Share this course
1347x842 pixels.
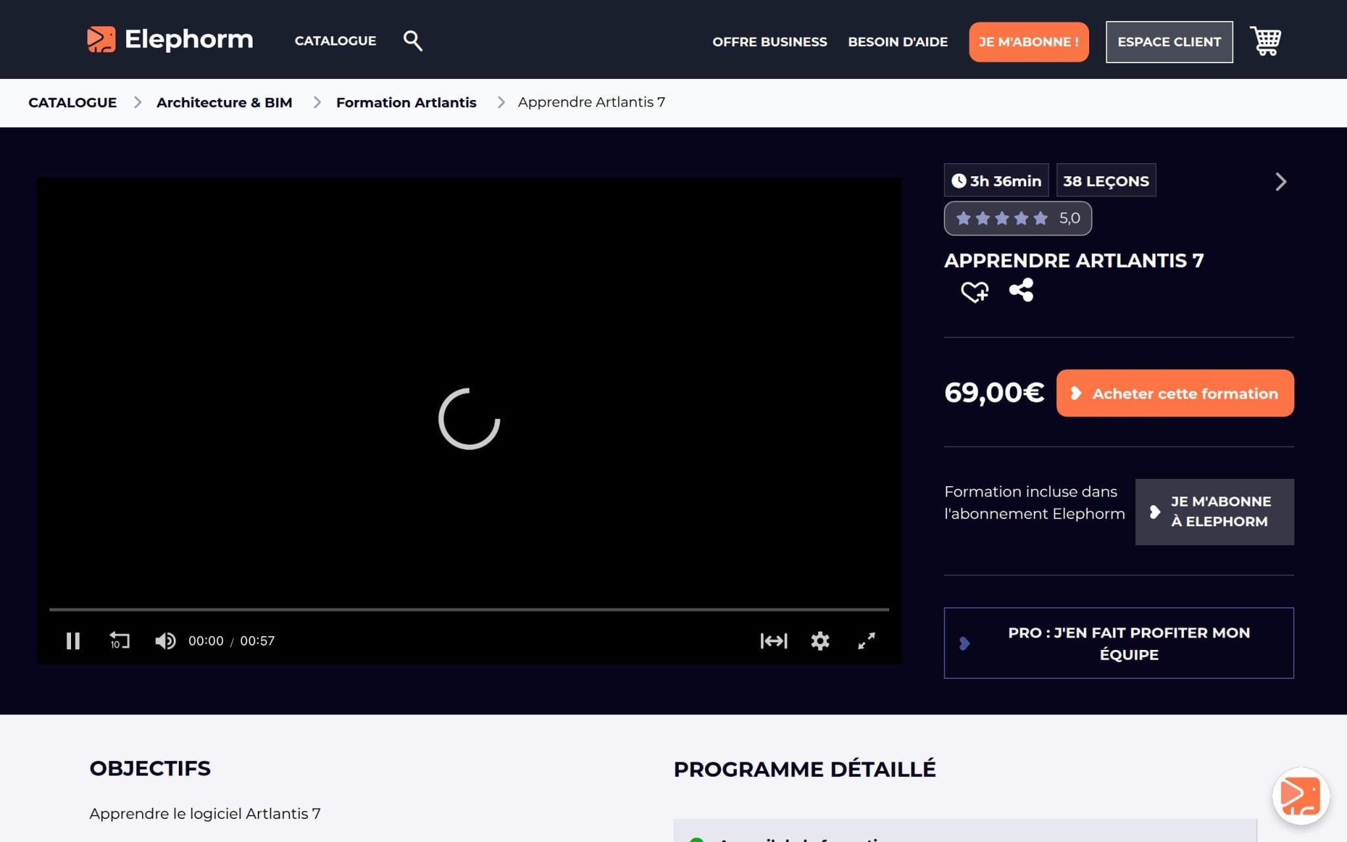1021,290
